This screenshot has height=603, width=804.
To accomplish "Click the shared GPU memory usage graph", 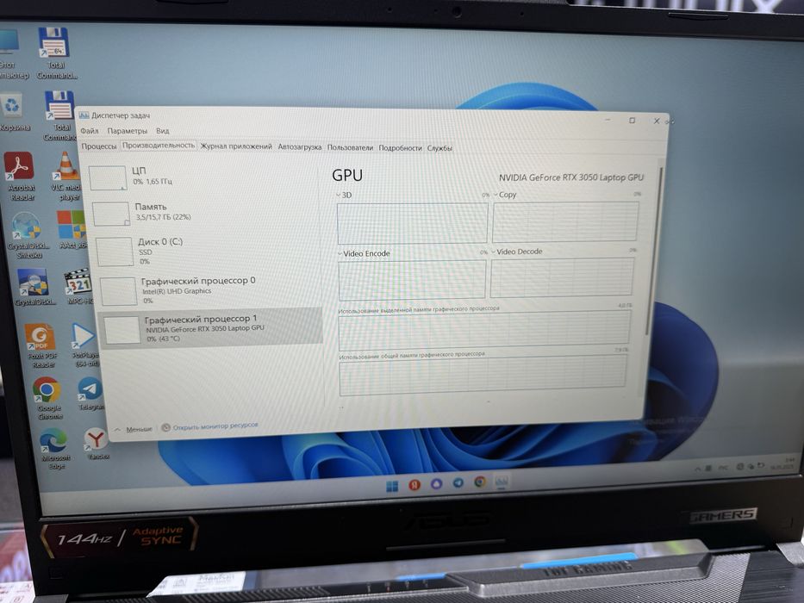I will (x=483, y=375).
